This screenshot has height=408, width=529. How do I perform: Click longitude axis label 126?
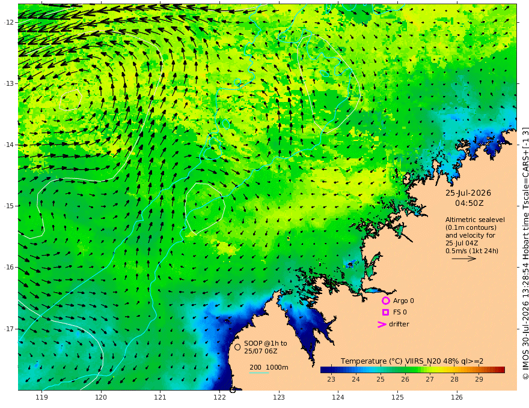tap(457, 398)
